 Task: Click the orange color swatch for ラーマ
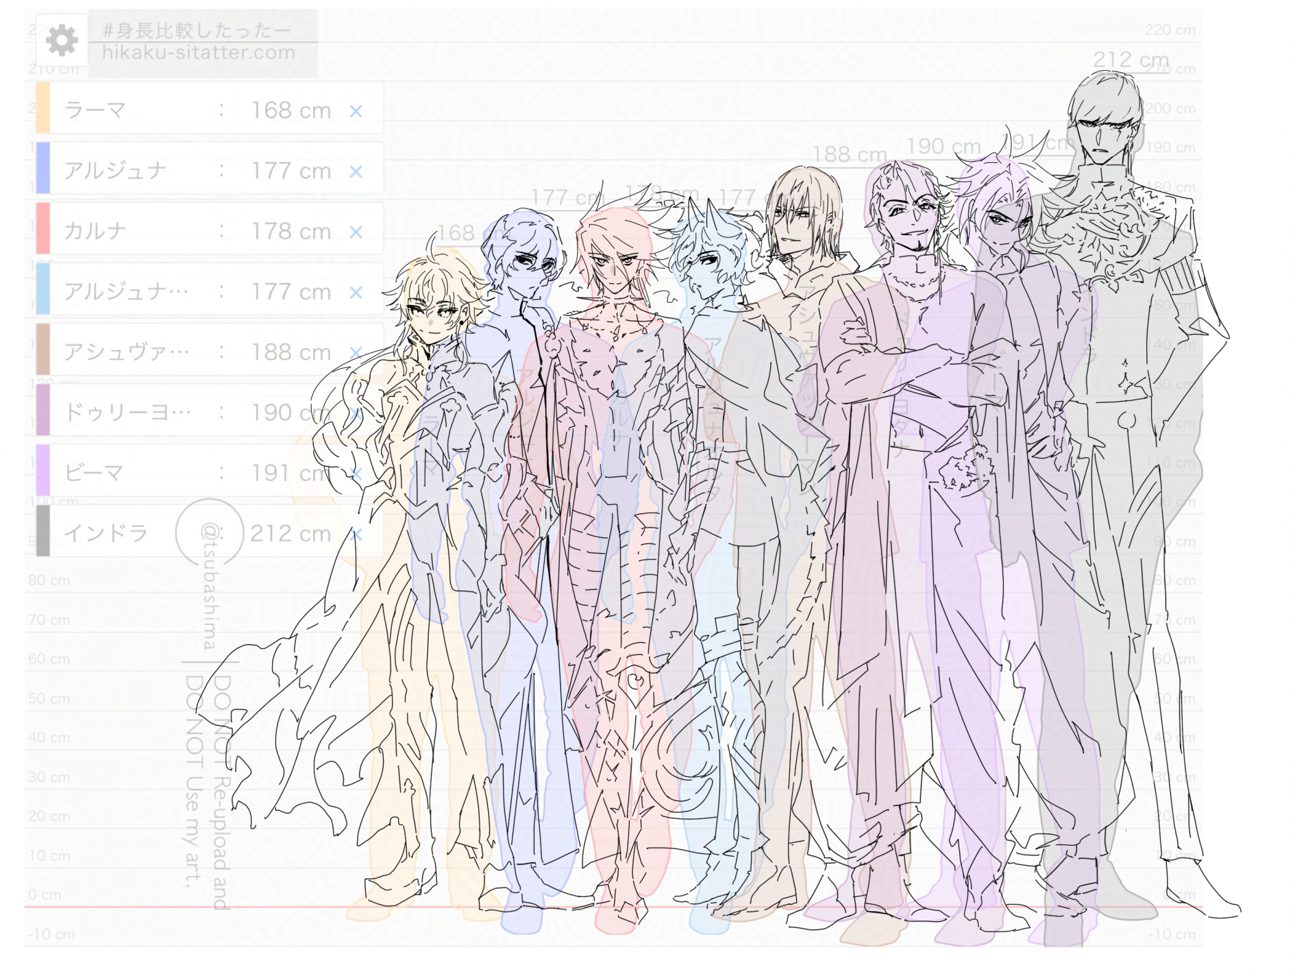coord(42,108)
